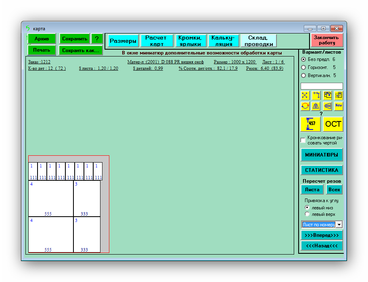Select the Горизонт. variant radio button

coord(303,67)
